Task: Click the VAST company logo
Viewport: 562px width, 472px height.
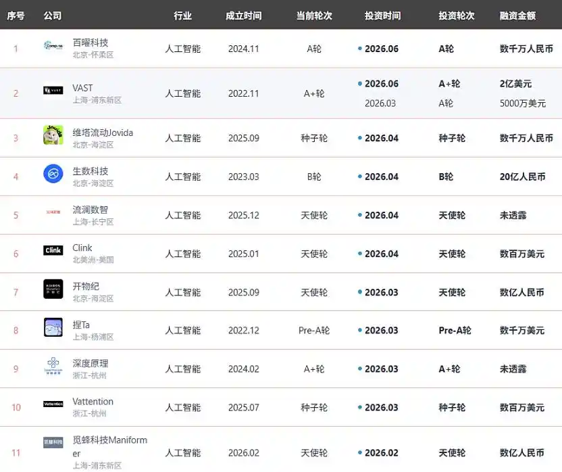Action: pyautogui.click(x=53, y=90)
